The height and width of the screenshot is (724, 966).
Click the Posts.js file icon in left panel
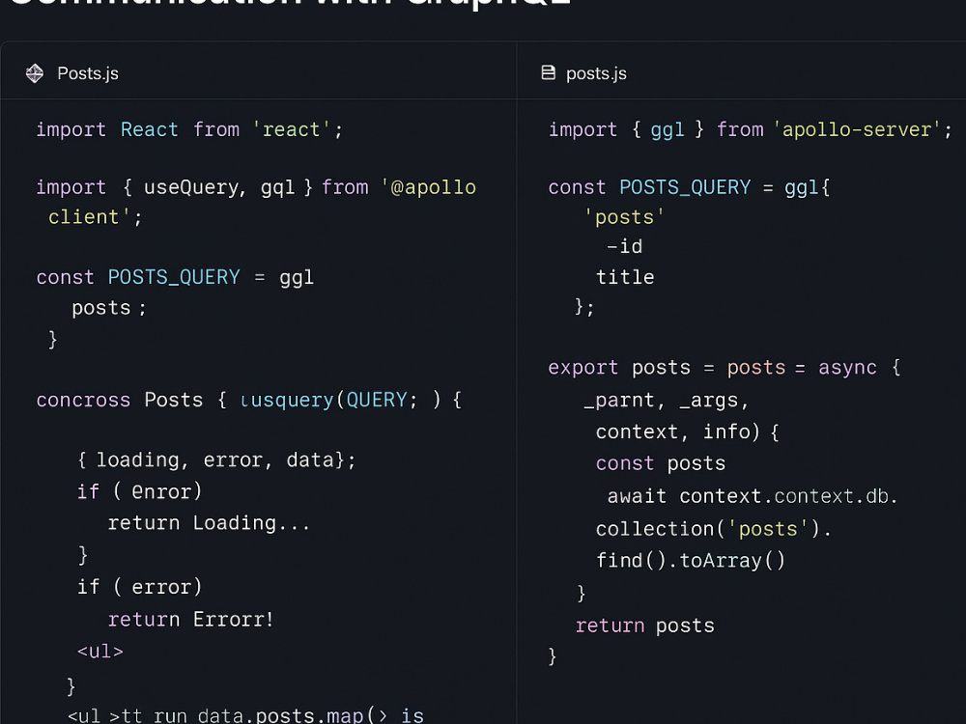coord(35,73)
